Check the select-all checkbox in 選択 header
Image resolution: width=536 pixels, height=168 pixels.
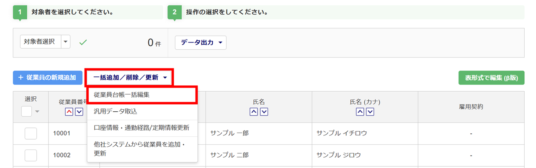pos(26,111)
